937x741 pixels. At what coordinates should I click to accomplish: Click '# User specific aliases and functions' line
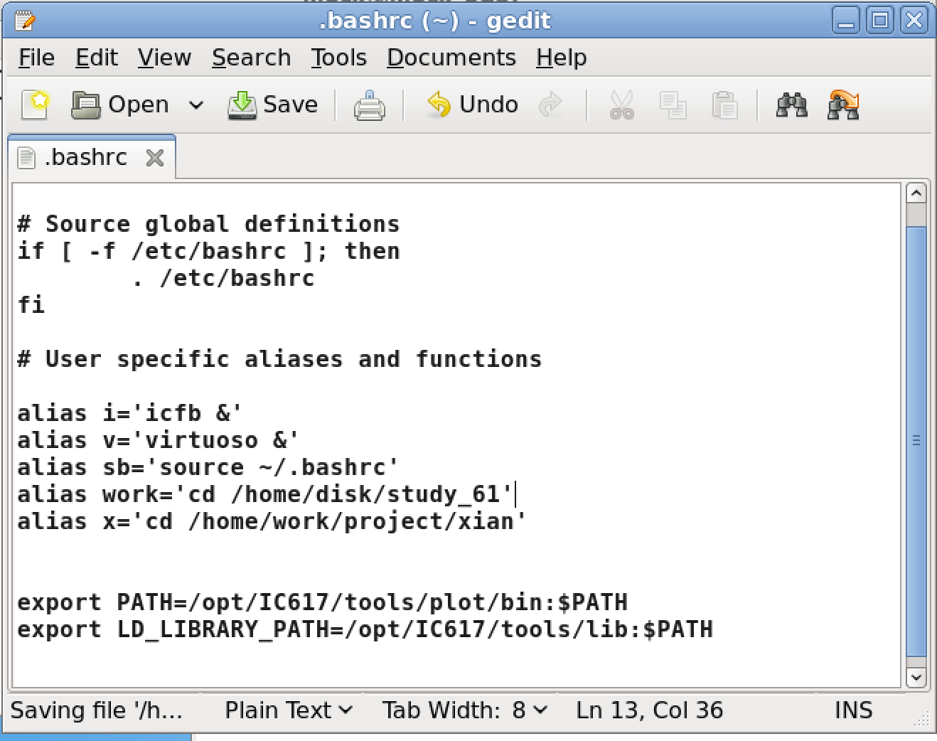(x=279, y=359)
